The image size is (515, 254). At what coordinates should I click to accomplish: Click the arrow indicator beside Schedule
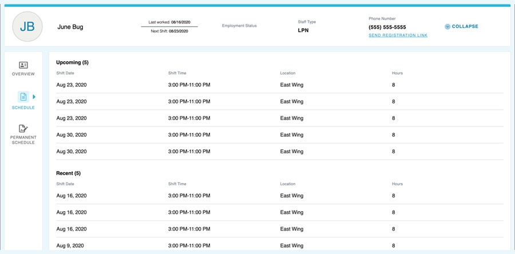34,97
